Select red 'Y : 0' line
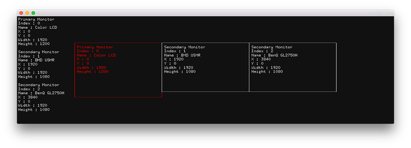The height and width of the screenshot is (148, 411). pyautogui.click(x=83, y=64)
